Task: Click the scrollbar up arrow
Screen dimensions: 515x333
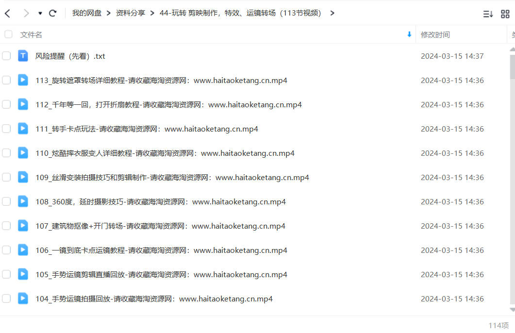Action: click(513, 49)
